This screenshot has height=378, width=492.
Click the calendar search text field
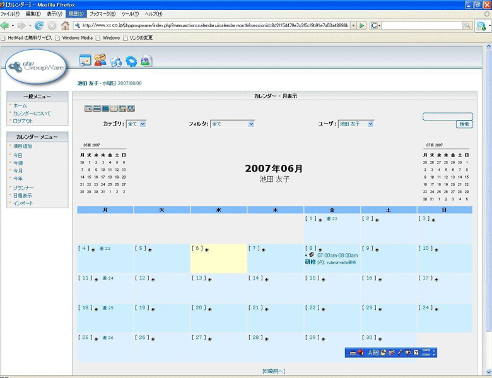pos(447,117)
